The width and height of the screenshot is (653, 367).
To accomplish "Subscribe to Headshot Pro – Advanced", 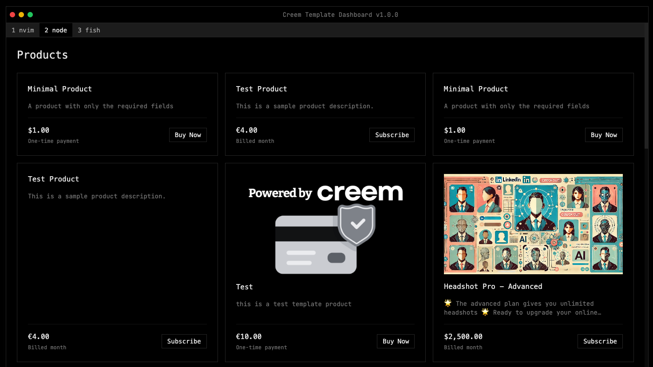I will [600, 341].
